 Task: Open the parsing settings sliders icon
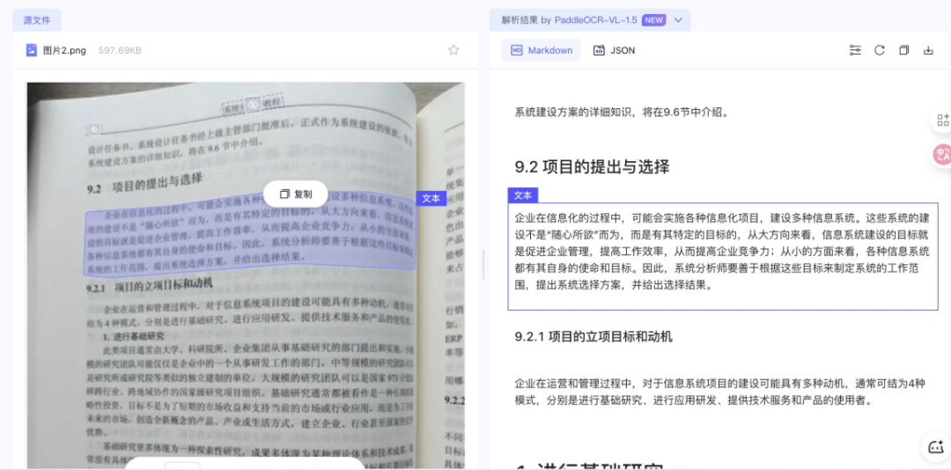[855, 50]
